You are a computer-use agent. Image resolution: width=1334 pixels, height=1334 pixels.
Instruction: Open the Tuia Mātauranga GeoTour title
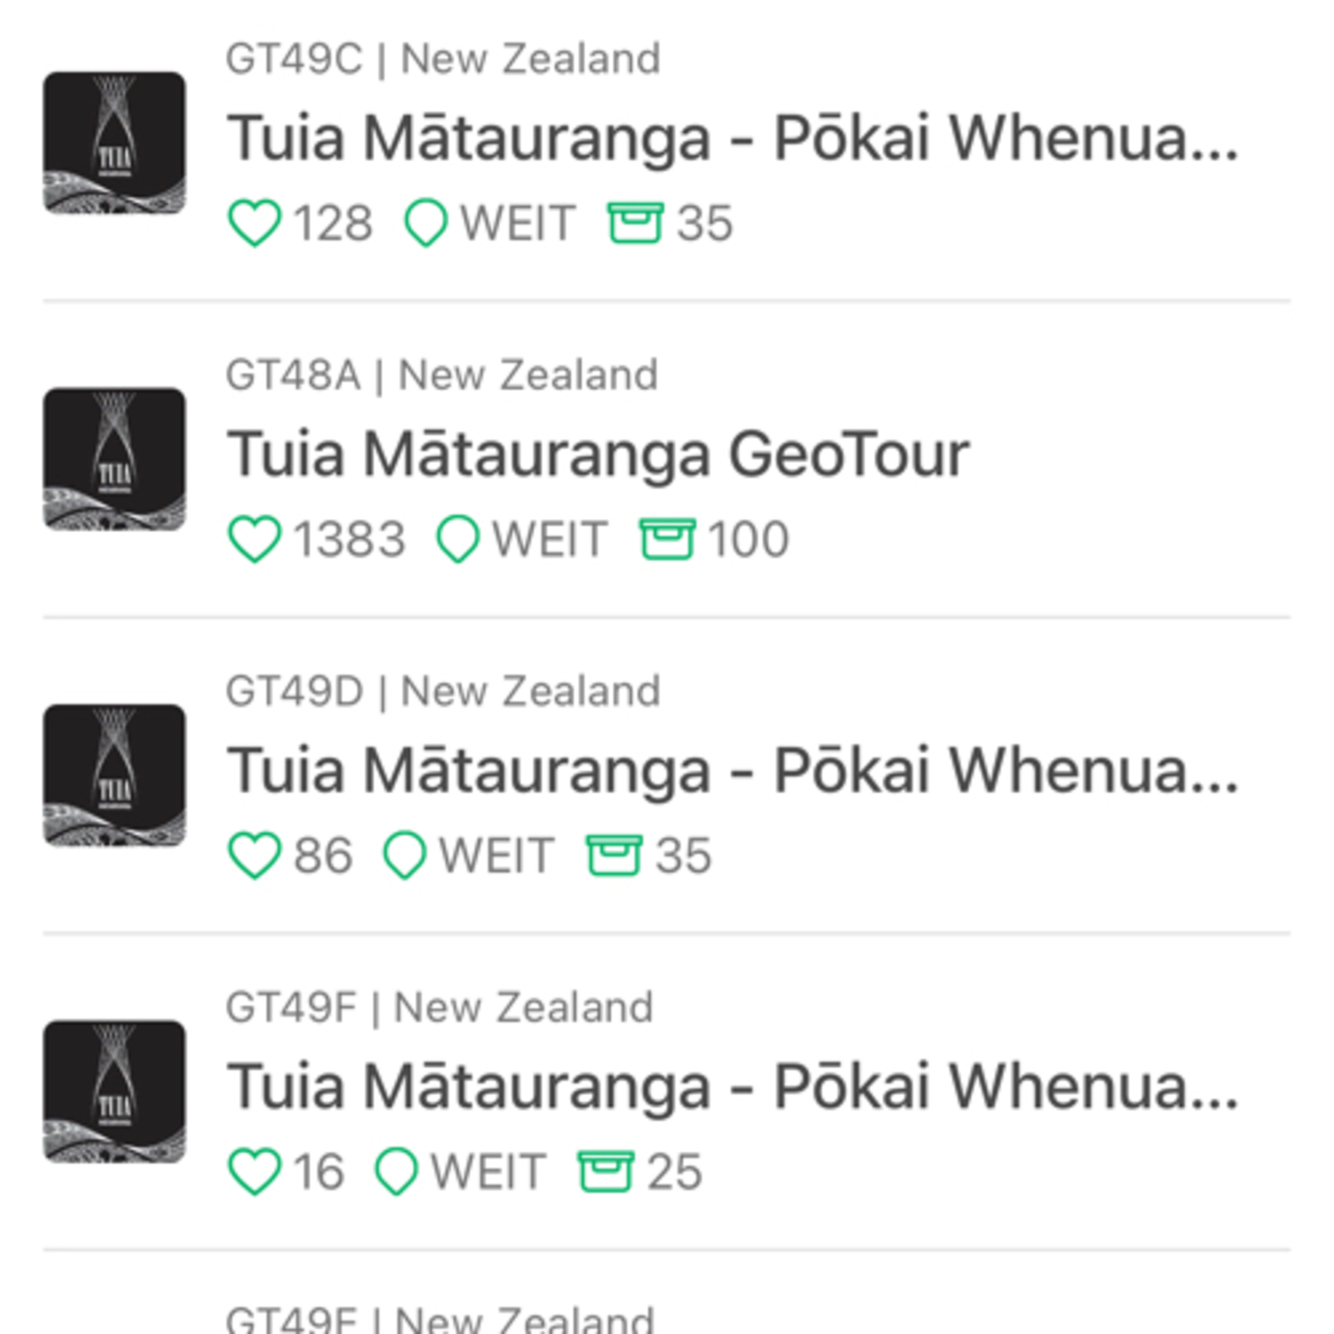point(598,454)
